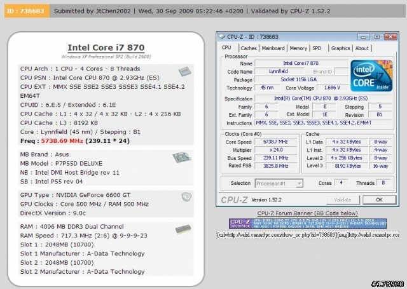This screenshot has height=289, width=407.
Task: Click the red 5738.69 MHz frequency text
Action: pos(62,141)
